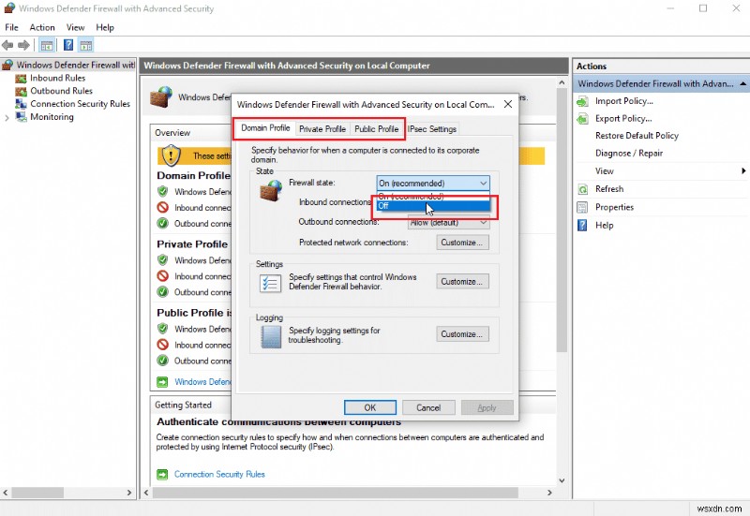Click the checklist icon in dialog Settings section
Image resolution: width=750 pixels, height=516 pixels.
coord(270,284)
